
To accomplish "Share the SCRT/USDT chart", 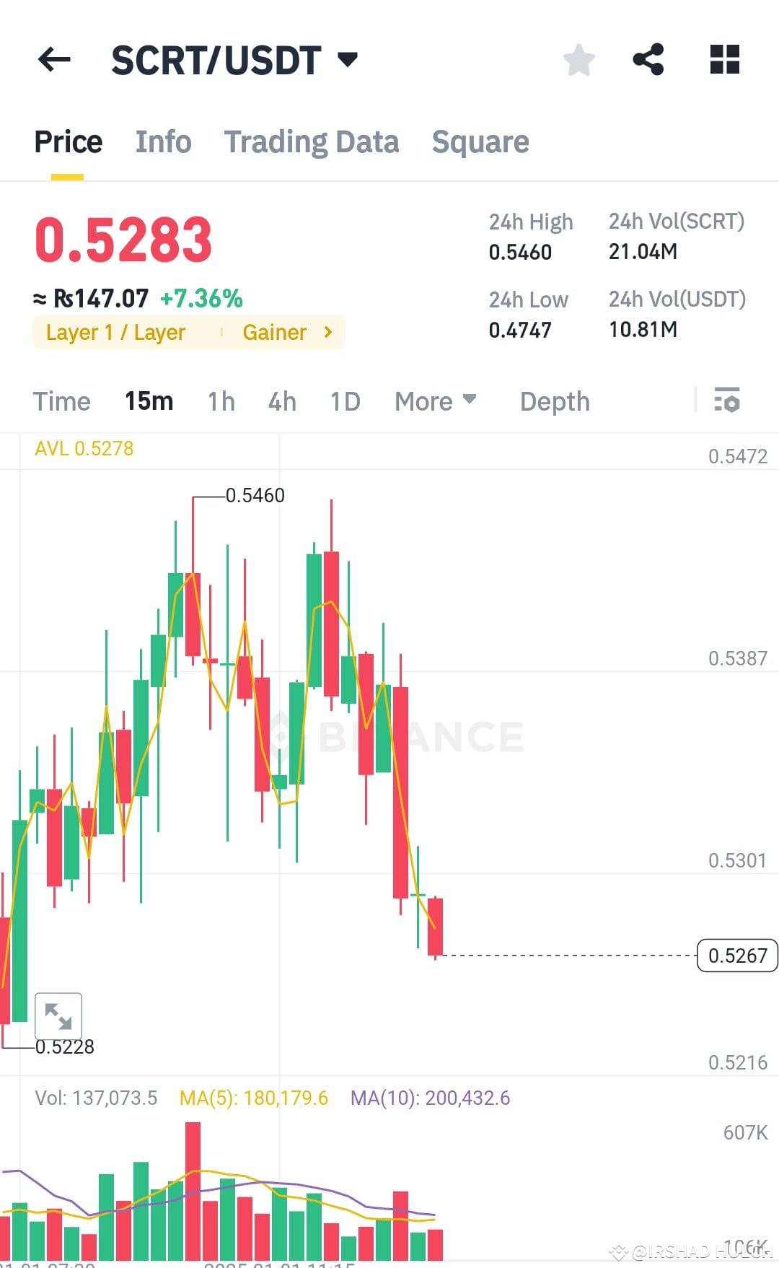I will click(x=648, y=59).
